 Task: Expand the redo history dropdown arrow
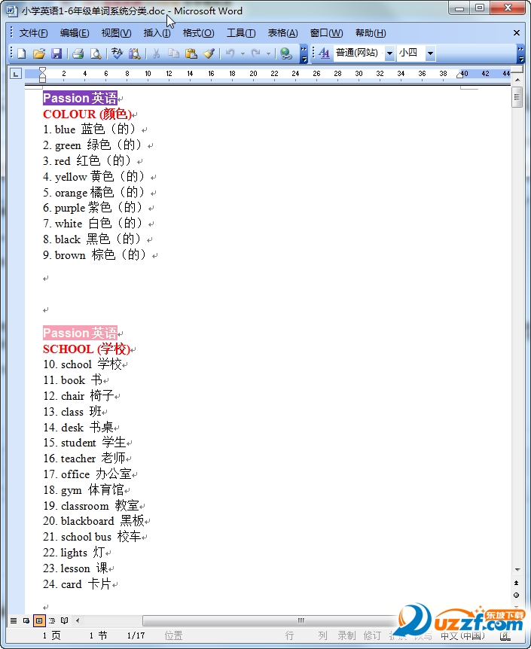coord(268,53)
